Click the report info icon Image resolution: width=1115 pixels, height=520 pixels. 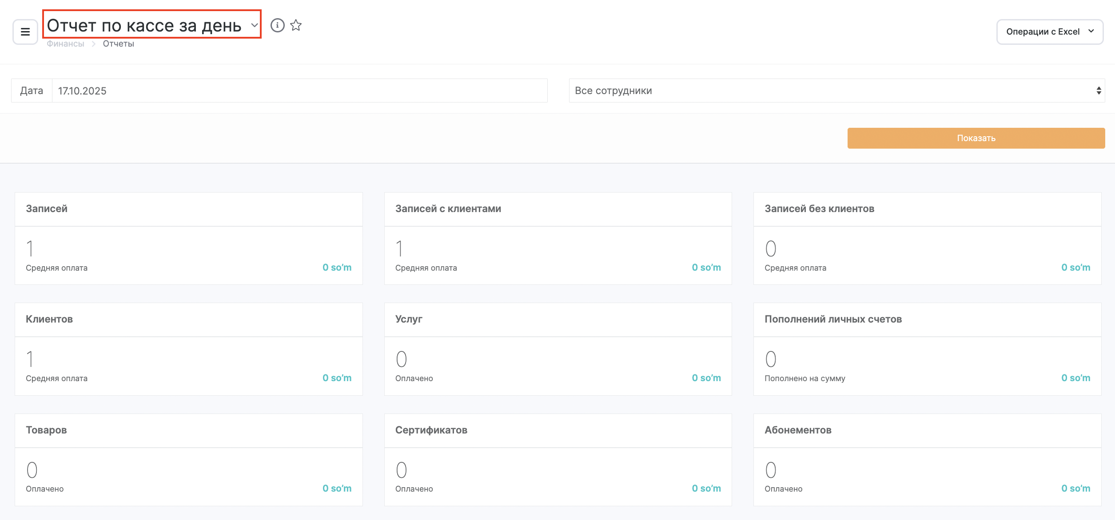[277, 25]
